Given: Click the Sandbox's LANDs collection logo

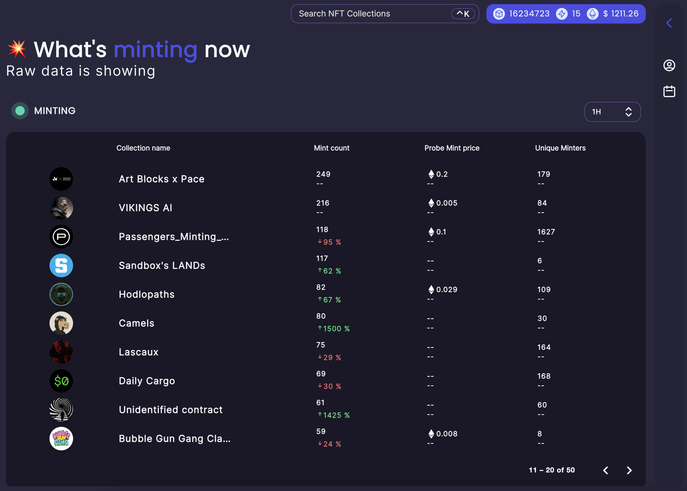Looking at the screenshot, I should (x=61, y=265).
